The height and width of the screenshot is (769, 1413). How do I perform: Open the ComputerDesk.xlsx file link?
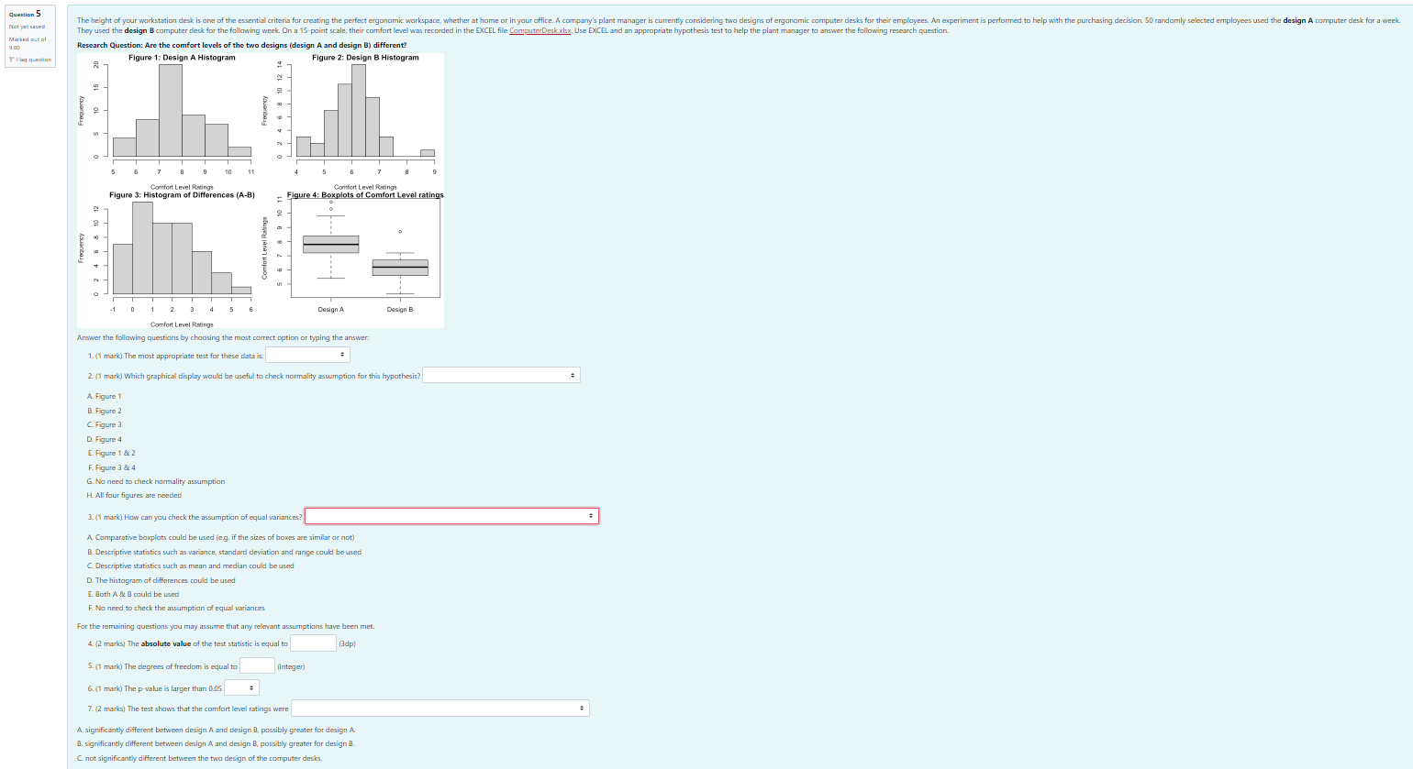540,31
